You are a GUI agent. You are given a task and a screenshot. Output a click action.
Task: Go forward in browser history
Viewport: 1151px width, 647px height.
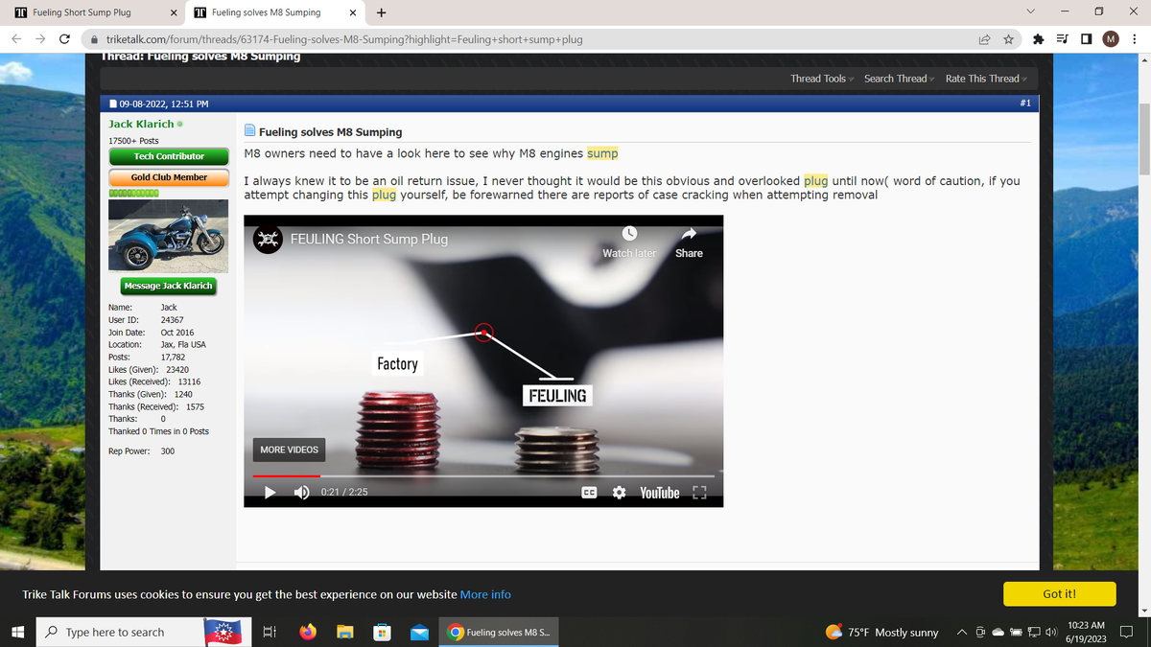tap(40, 39)
